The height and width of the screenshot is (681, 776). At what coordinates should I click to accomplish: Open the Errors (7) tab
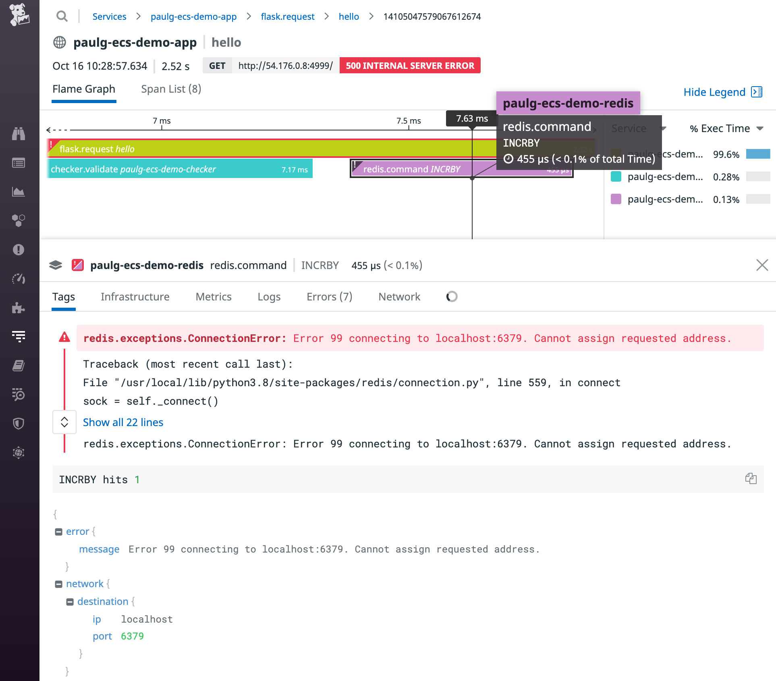pos(329,297)
